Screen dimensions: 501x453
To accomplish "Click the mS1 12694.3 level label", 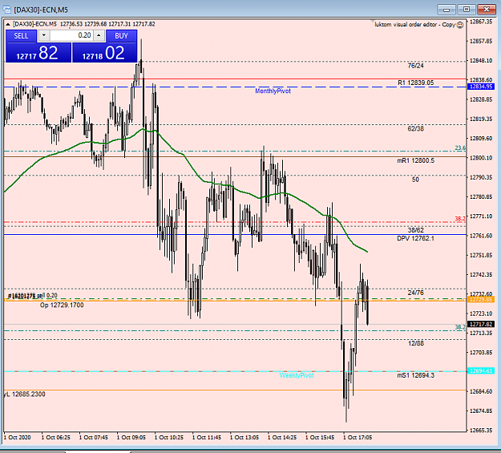I will (x=416, y=375).
